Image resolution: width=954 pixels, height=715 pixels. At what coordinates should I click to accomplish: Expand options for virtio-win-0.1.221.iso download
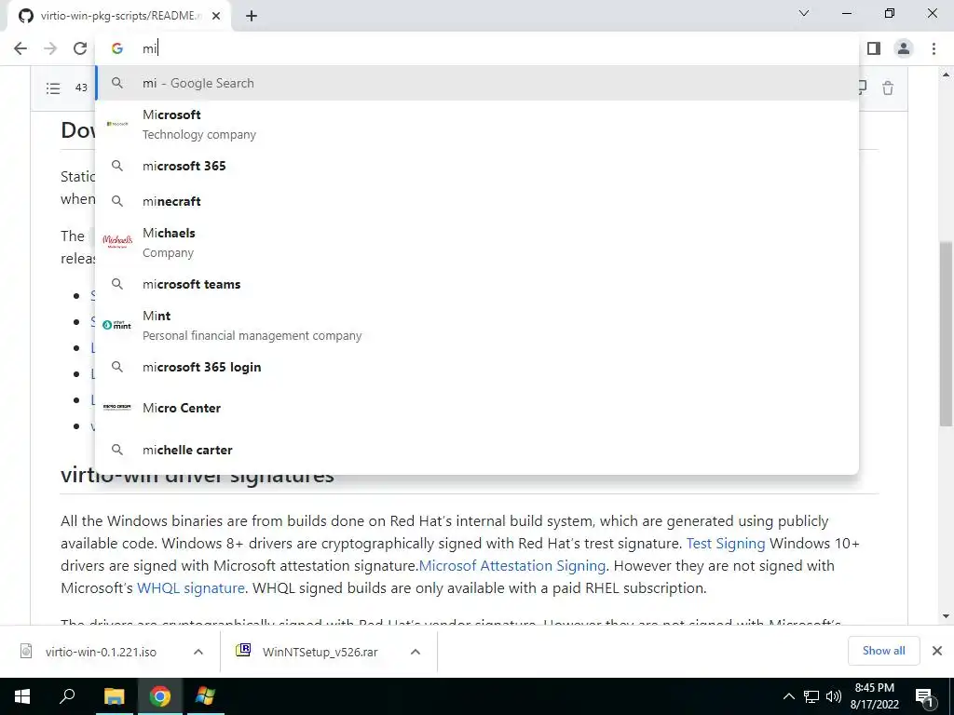tap(198, 652)
